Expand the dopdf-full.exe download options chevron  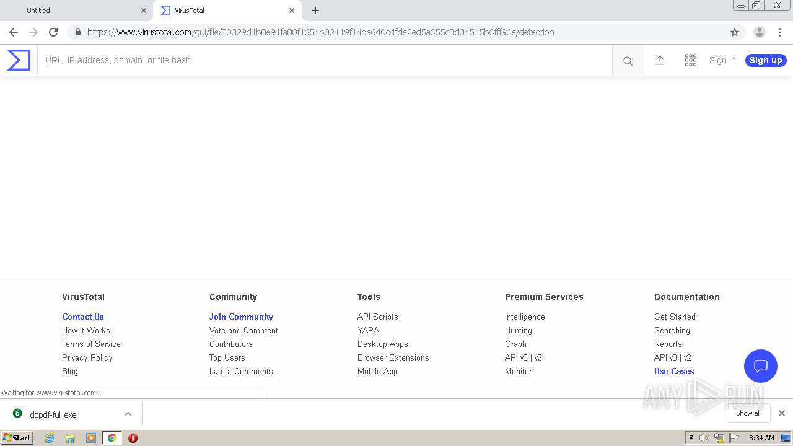(x=128, y=414)
